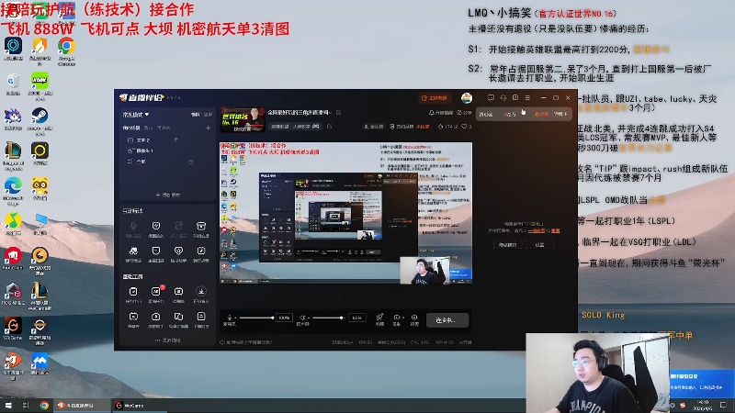Select the 摄像头 1 source row
735x413 pixels.
coord(167,151)
